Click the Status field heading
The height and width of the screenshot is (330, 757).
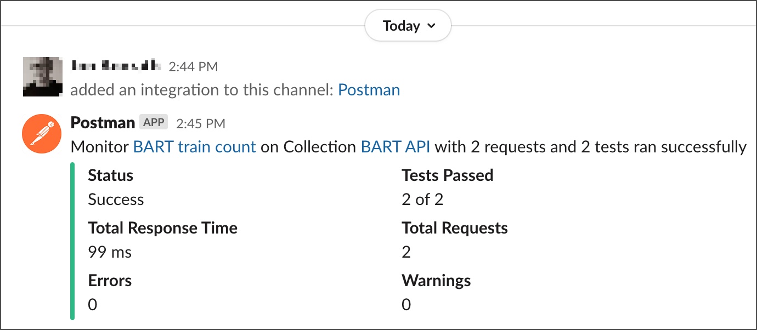point(111,175)
